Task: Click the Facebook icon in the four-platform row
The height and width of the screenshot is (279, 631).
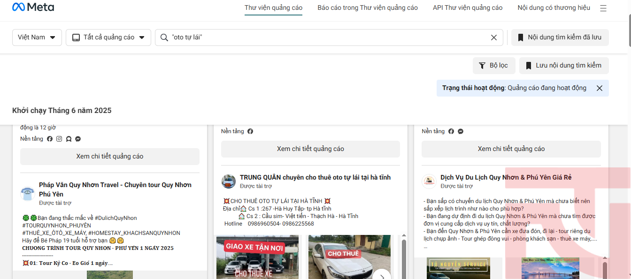Action: (x=50, y=139)
